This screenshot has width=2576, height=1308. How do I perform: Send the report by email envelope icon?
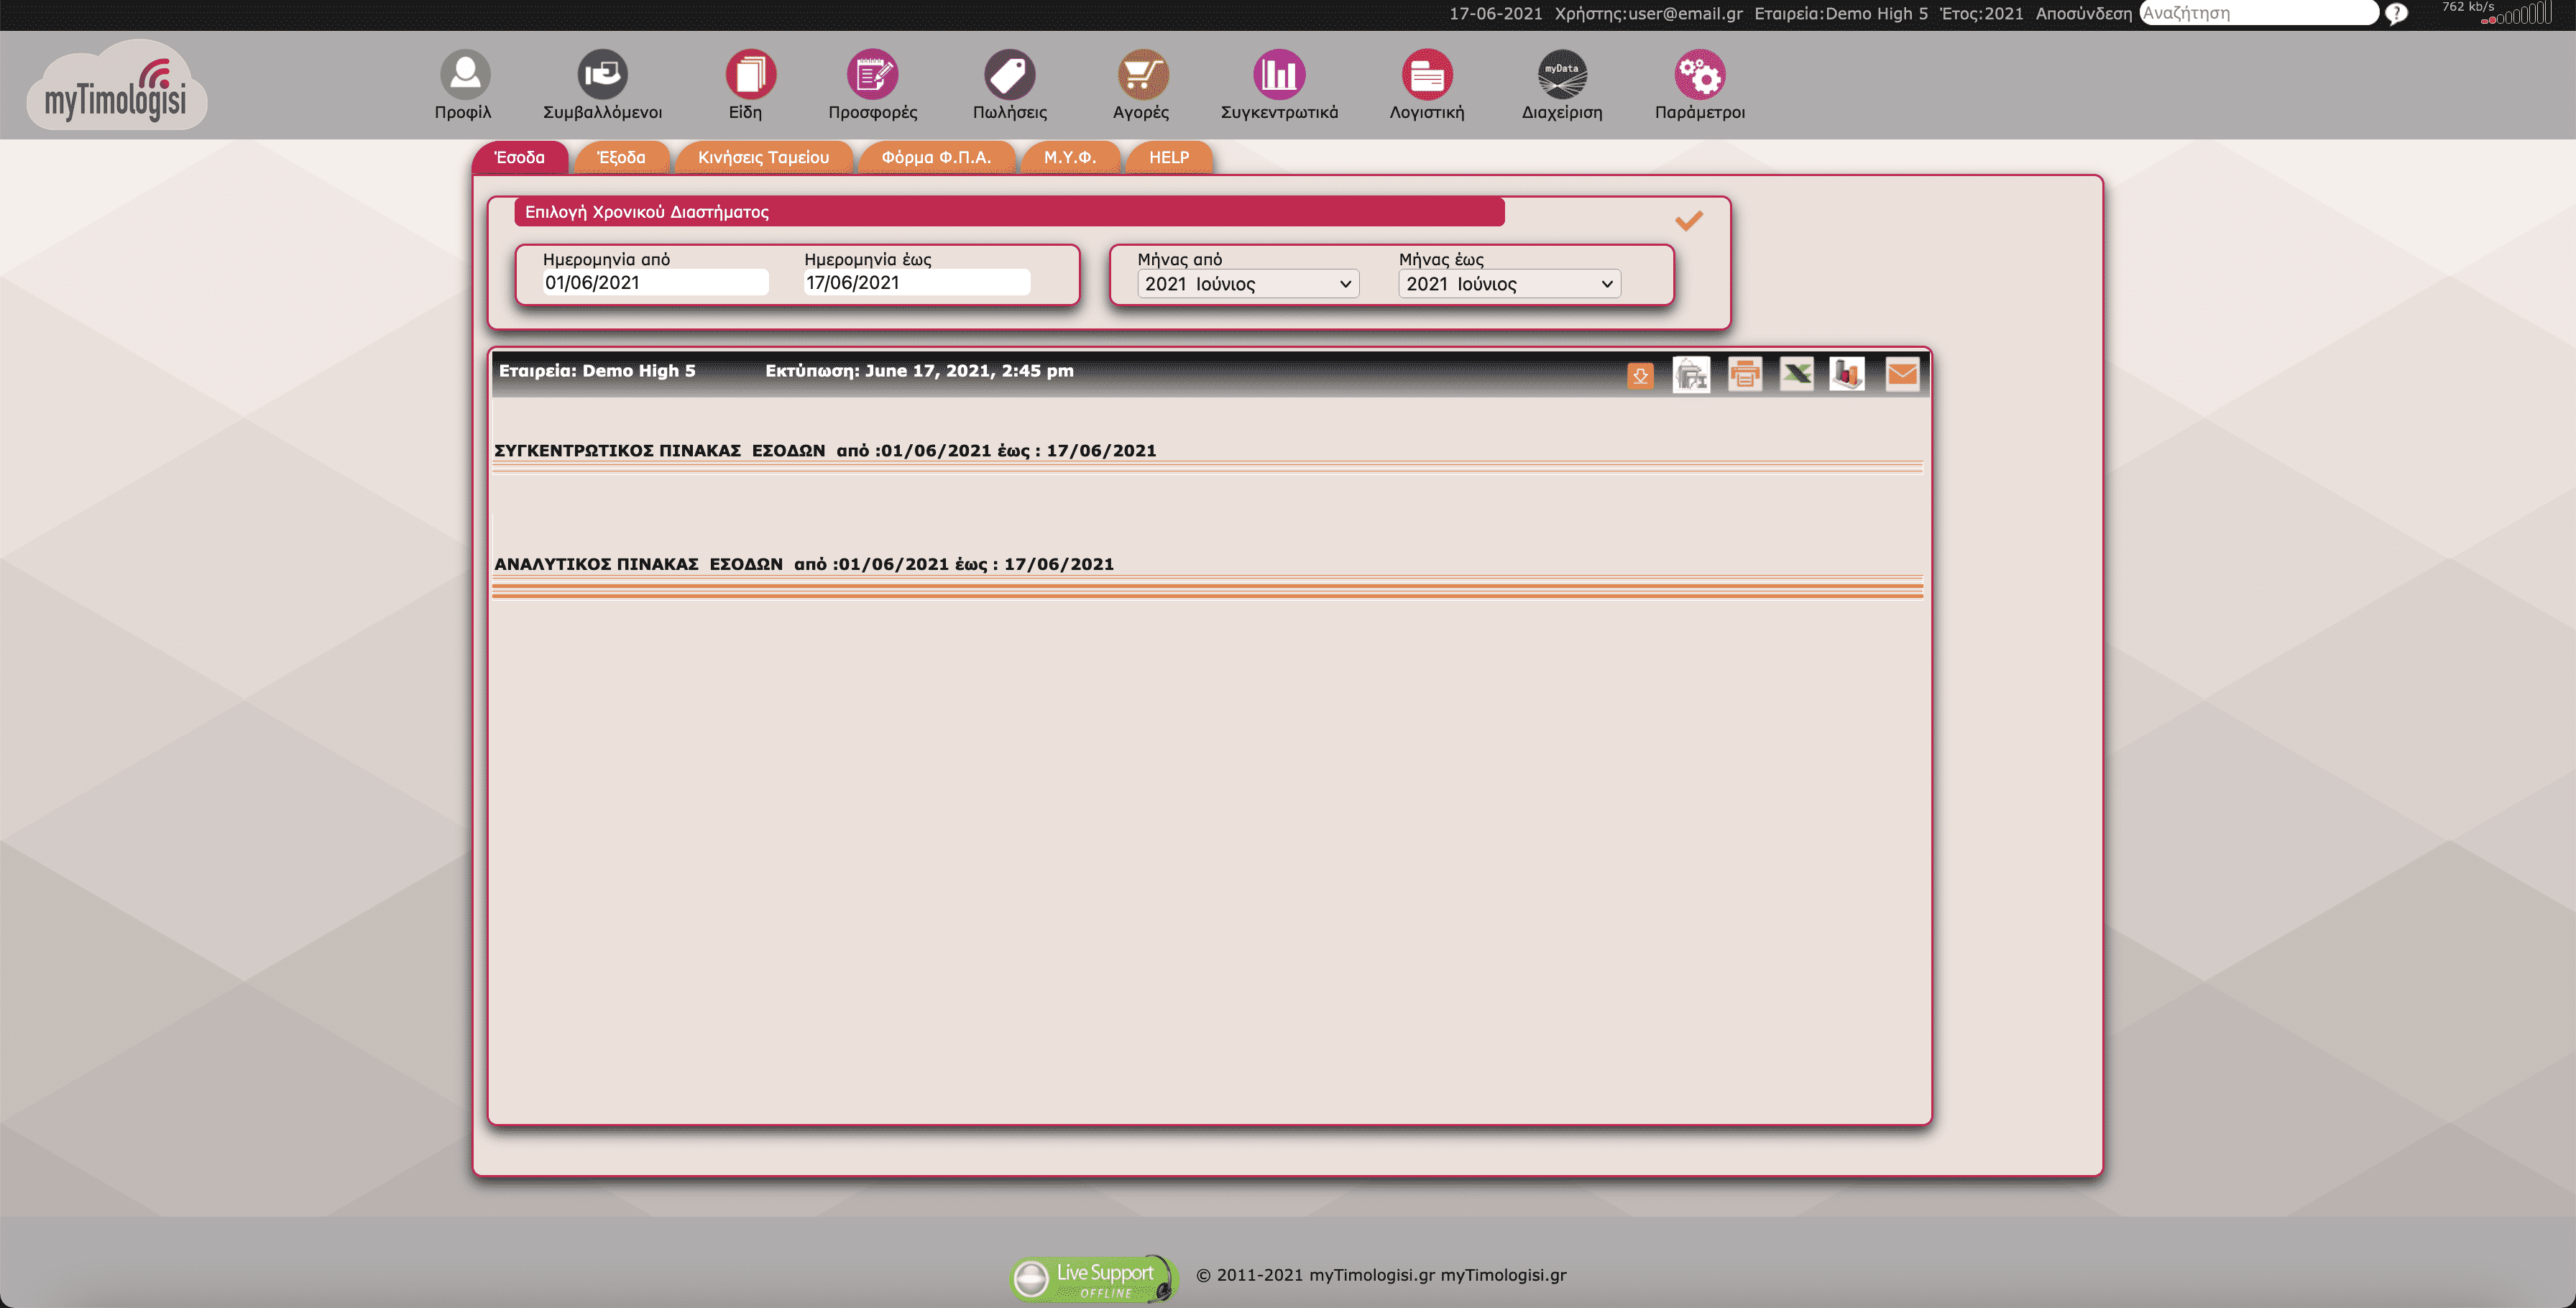click(1902, 374)
